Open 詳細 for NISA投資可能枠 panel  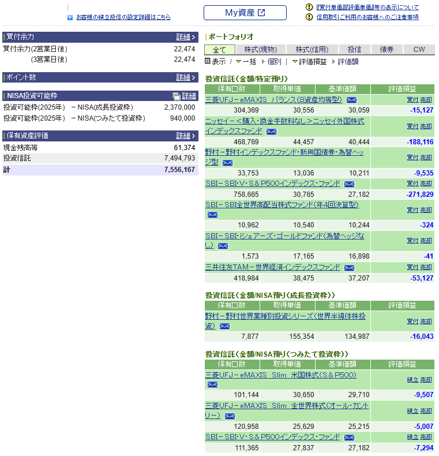(x=189, y=96)
